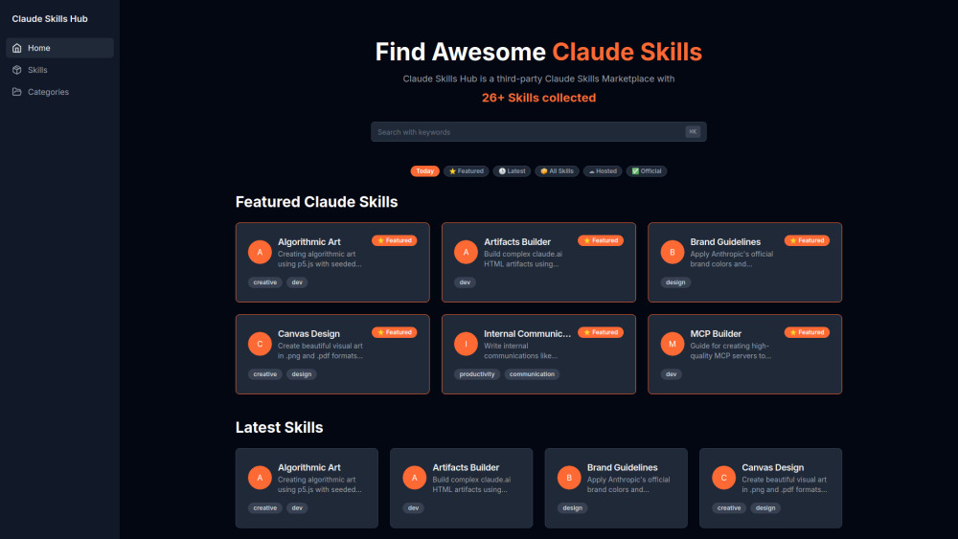Click the Brand Guidelines avatar in Featured section
Viewport: 958px width, 539px height.
click(x=673, y=252)
